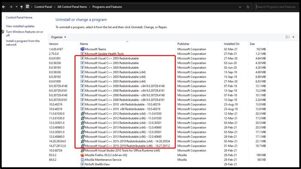Select Visual C++ 2005 (x64) 6.83 MB entry name
Viewport: 301px width, 169px height.
click(115, 81)
